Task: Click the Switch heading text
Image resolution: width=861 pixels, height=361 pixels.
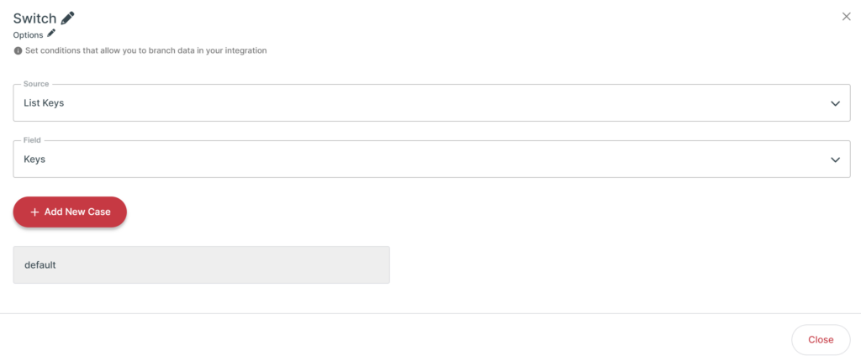Action: tap(34, 18)
